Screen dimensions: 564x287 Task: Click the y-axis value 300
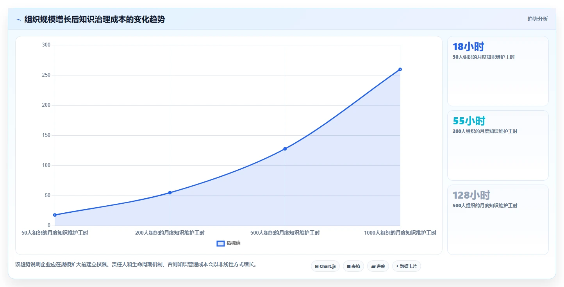(x=46, y=45)
